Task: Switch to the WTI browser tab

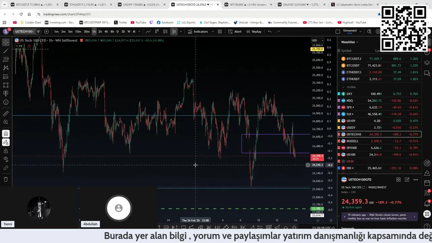Action: 247,5
